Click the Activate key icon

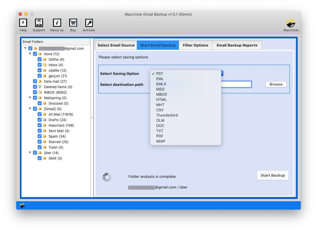[89, 23]
